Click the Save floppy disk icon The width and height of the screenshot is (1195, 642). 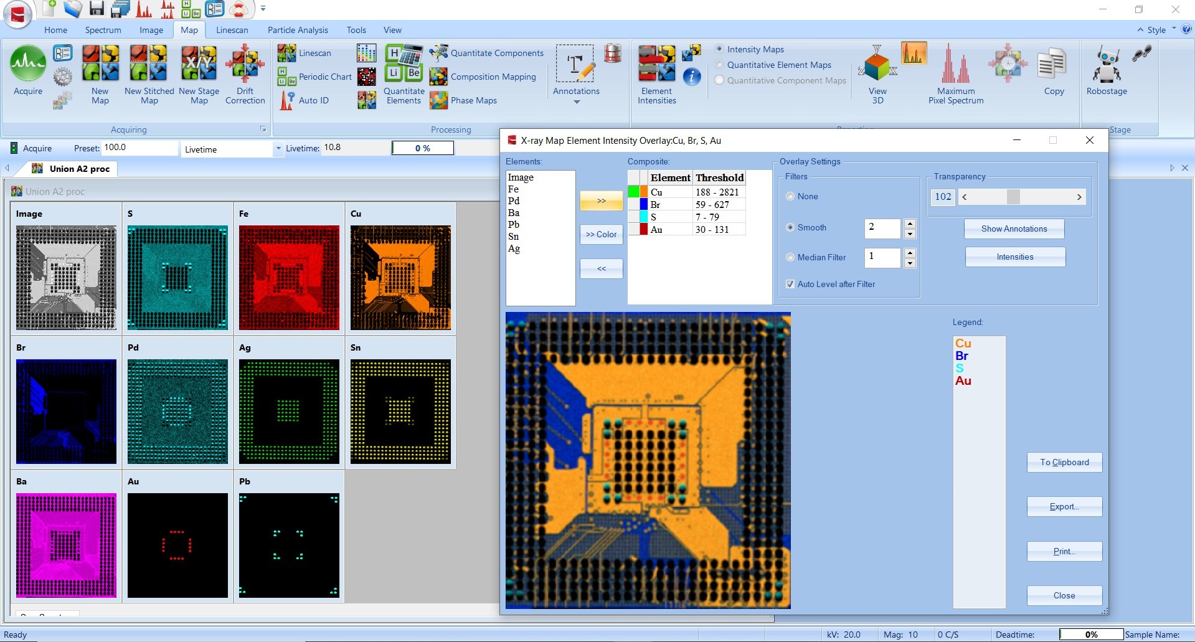pyautogui.click(x=97, y=9)
